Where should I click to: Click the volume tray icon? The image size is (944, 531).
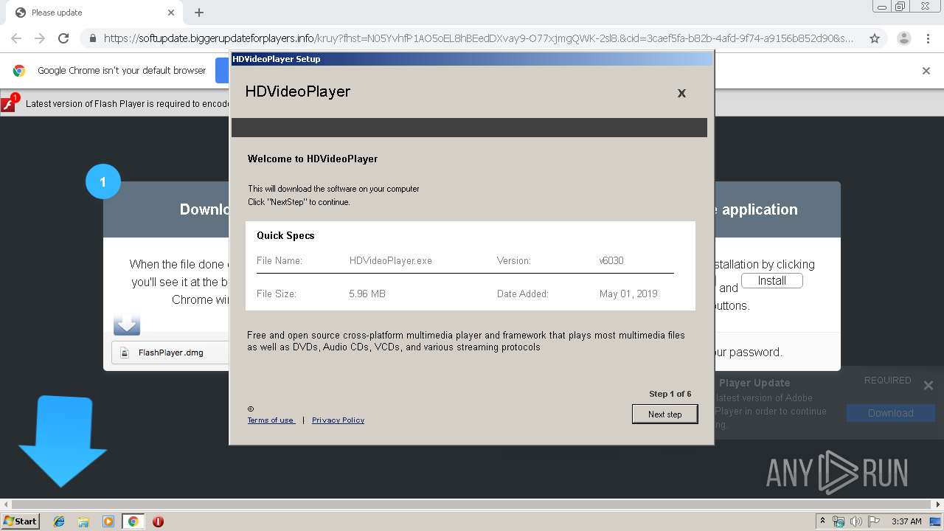[x=856, y=521]
